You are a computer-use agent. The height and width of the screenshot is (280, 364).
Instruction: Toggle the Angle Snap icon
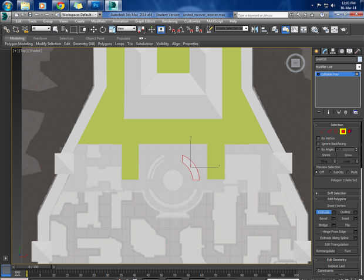[x=181, y=29]
